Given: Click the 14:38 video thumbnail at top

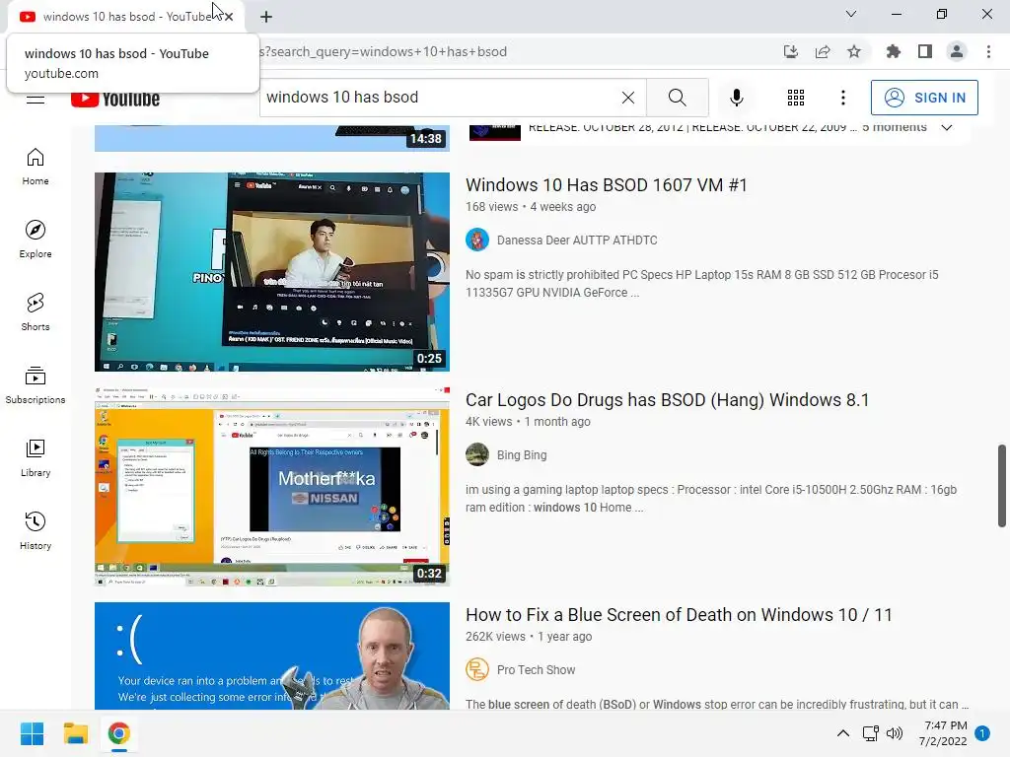Looking at the screenshot, I should pos(272,138).
